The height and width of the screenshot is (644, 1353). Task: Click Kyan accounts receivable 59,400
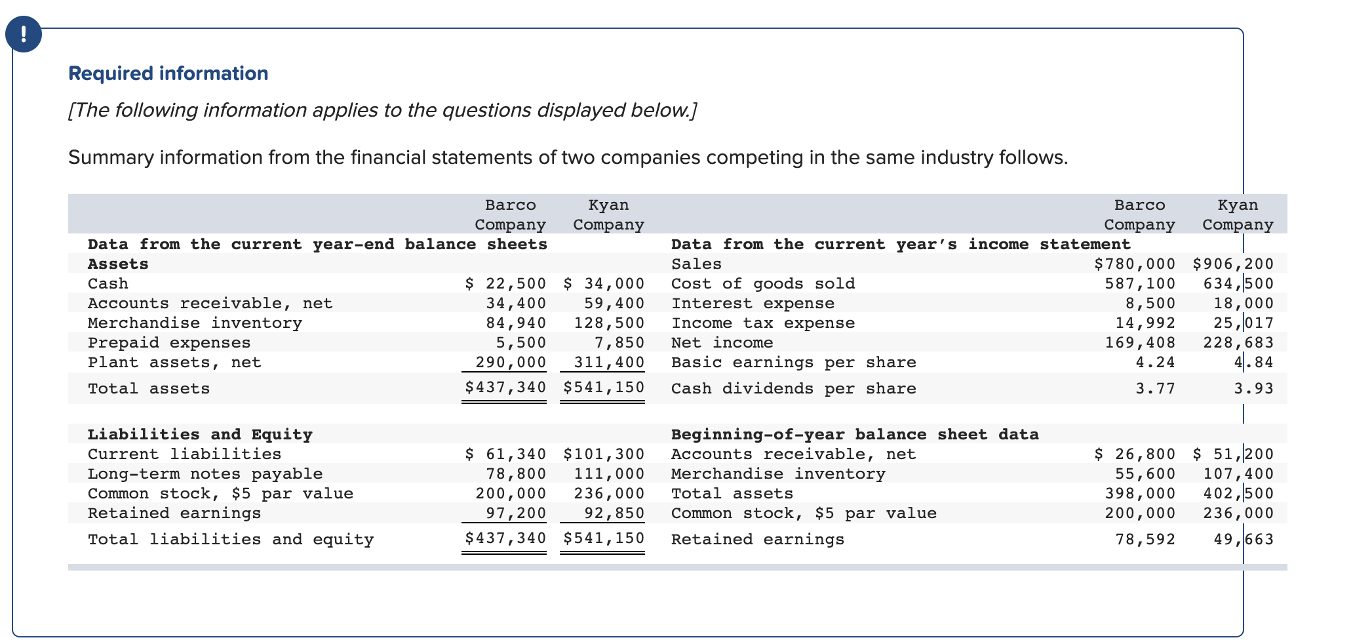click(x=614, y=303)
